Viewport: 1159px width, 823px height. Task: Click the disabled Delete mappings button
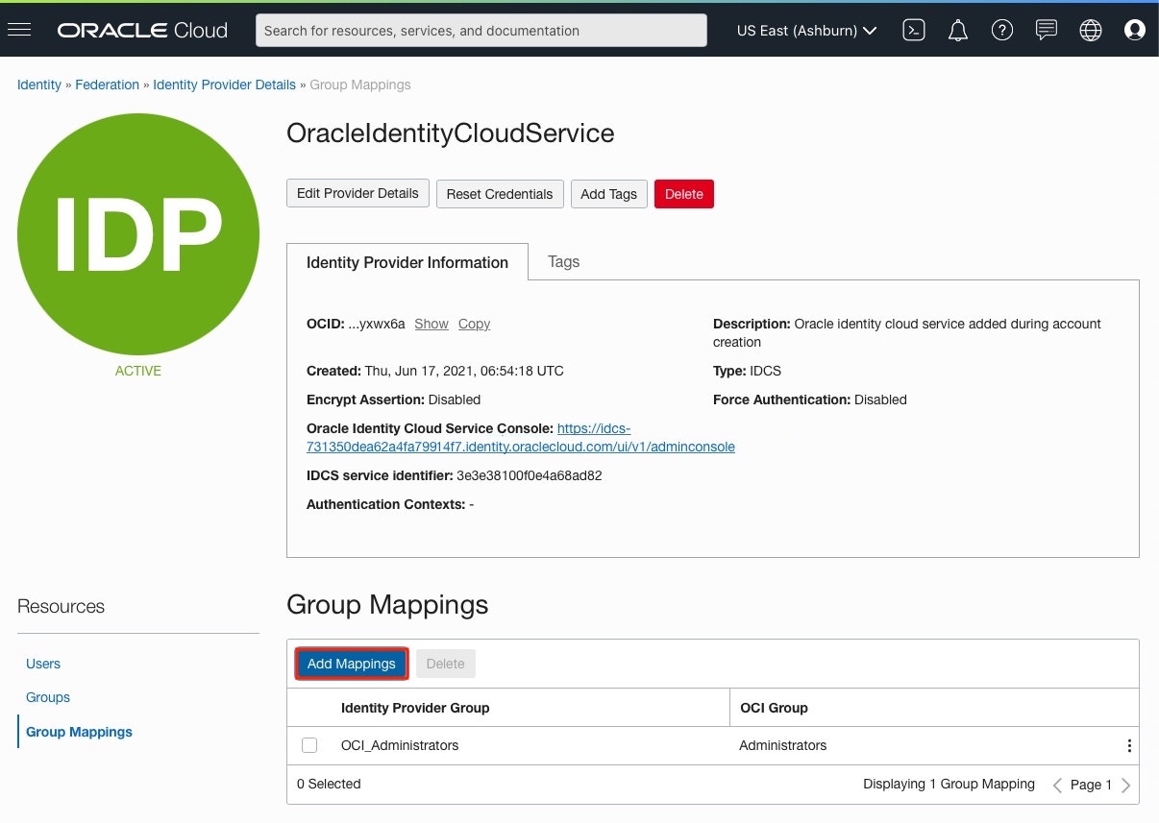coord(445,664)
